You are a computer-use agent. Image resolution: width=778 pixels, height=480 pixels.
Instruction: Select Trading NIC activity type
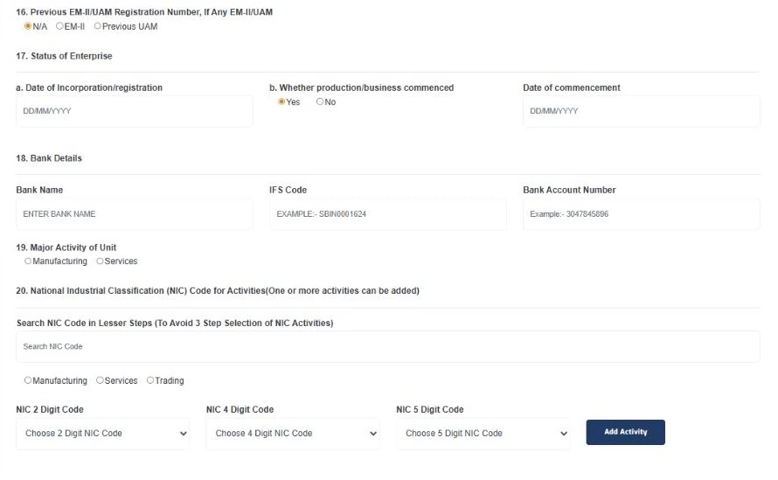point(150,381)
